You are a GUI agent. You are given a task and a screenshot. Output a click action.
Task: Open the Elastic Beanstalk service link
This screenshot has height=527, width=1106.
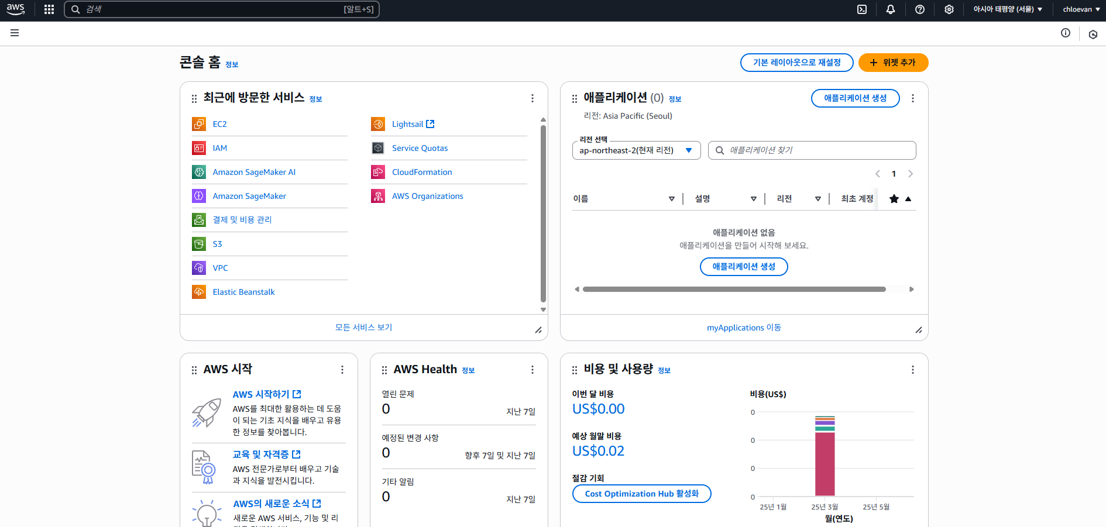243,292
